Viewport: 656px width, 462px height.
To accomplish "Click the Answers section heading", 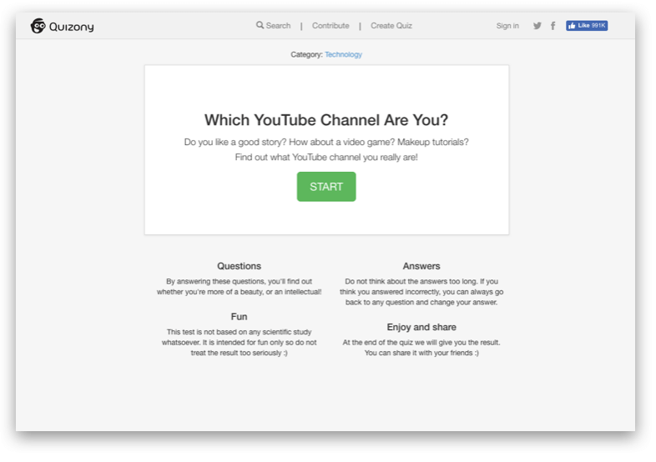I will [x=421, y=266].
